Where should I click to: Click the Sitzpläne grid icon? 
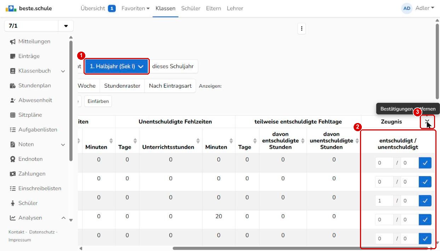click(13, 115)
